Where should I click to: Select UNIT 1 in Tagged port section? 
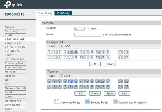pos(61,76)
